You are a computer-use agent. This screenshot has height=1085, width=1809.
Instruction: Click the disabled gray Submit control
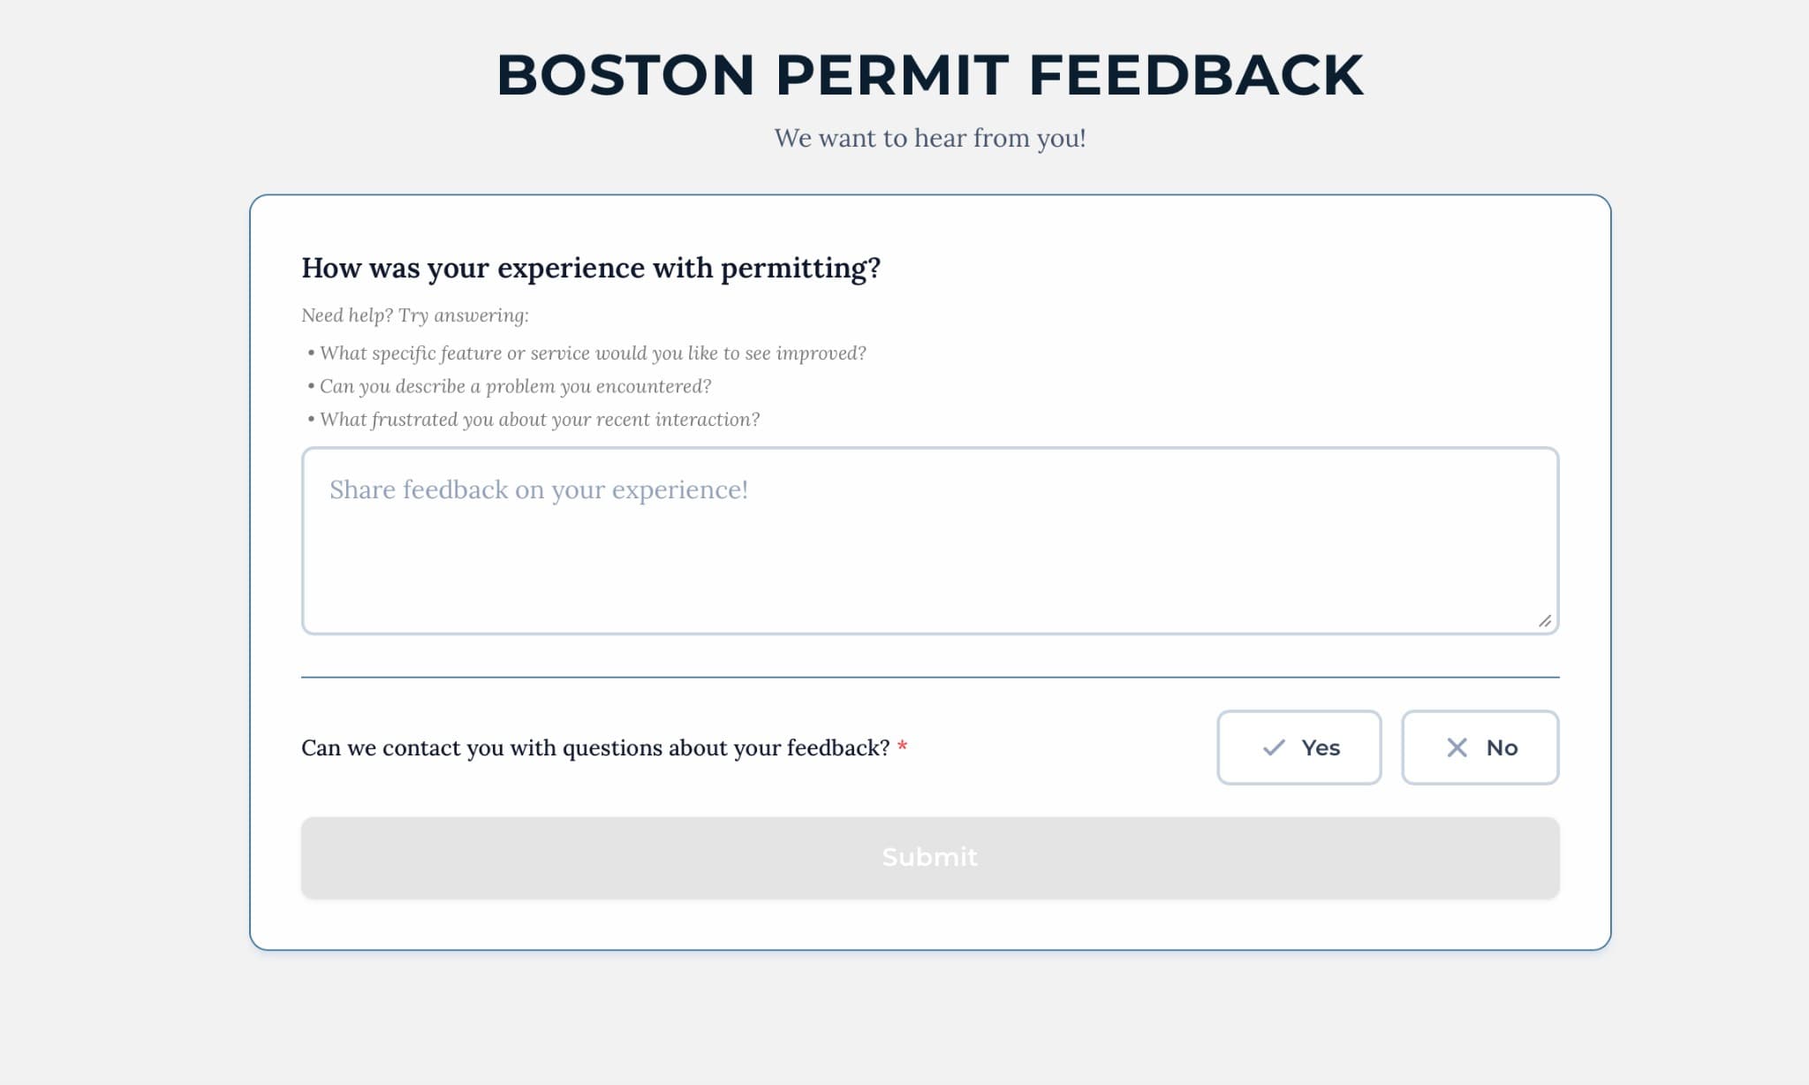tap(928, 857)
